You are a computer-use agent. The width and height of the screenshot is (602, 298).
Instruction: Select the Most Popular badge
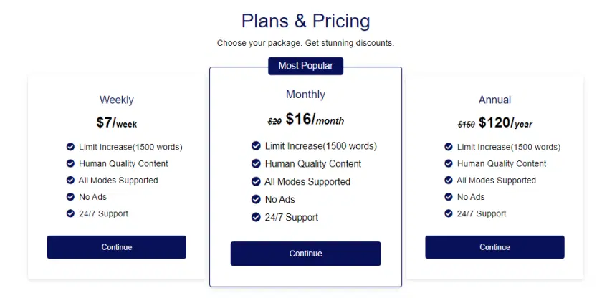(305, 66)
